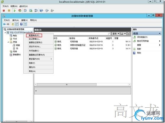Viewport: 165px width, 123px height.
Task: Collapse the SQL-CLUSTER tree node arrow
Action: 5,33
